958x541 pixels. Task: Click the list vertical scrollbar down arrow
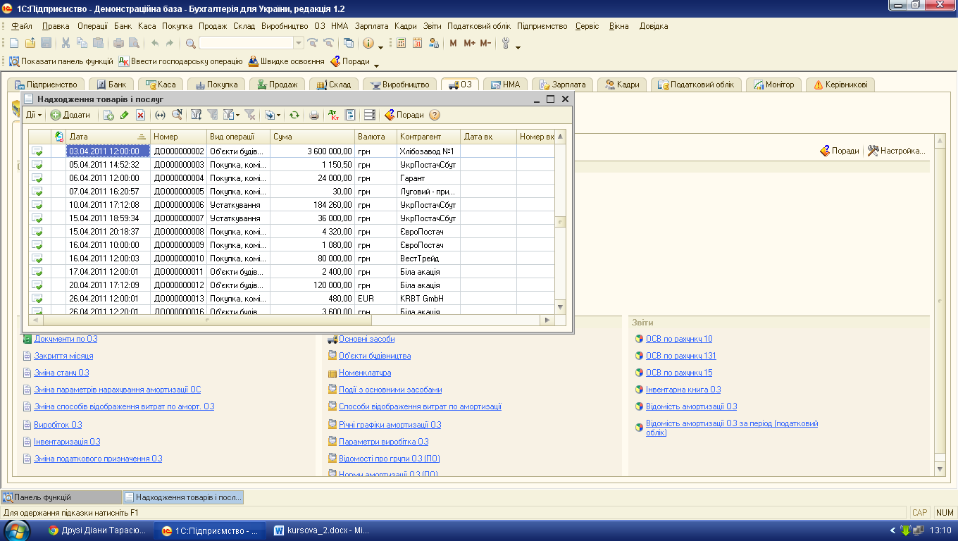coord(561,307)
